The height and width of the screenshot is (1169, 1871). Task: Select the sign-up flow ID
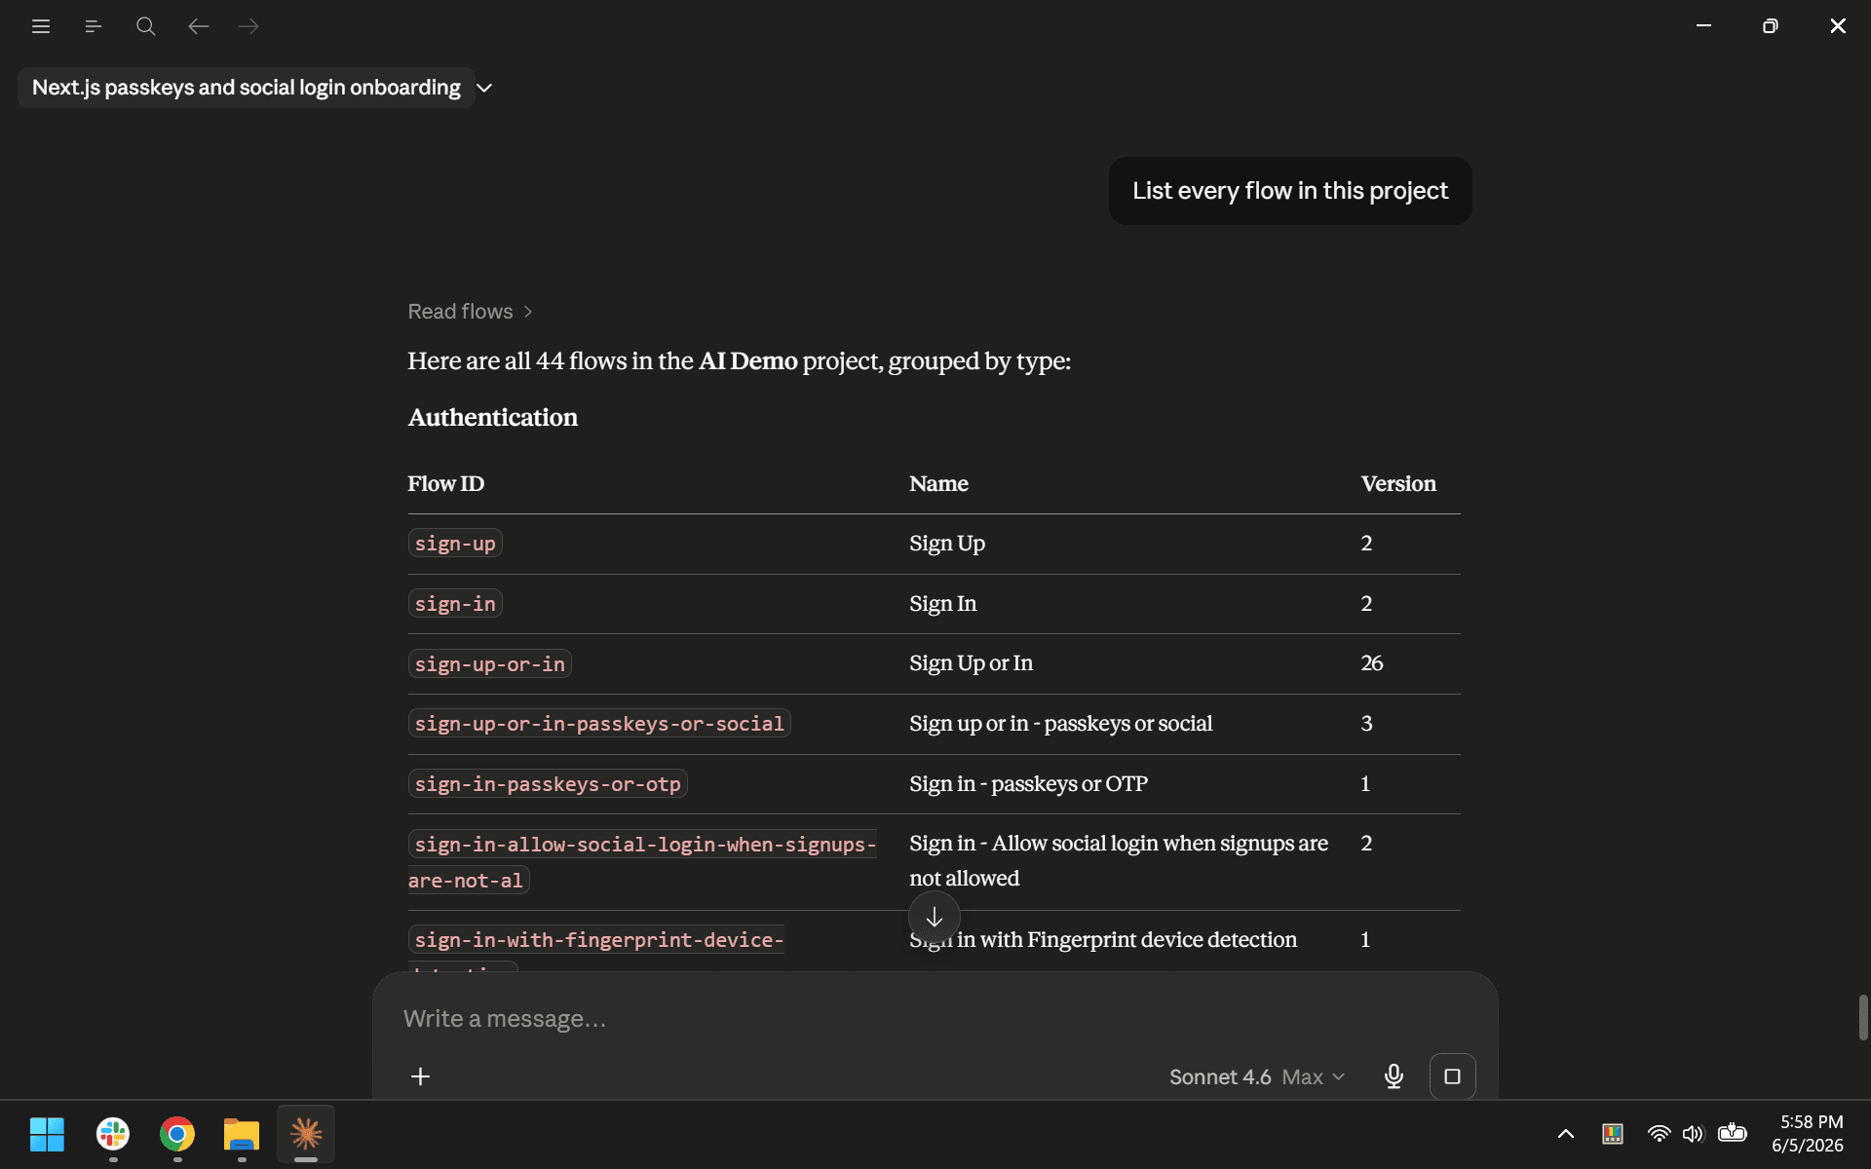click(455, 544)
